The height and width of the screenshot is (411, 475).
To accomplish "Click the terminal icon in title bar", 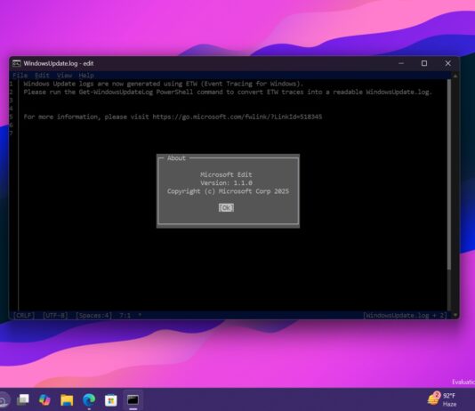I will pyautogui.click(x=16, y=63).
